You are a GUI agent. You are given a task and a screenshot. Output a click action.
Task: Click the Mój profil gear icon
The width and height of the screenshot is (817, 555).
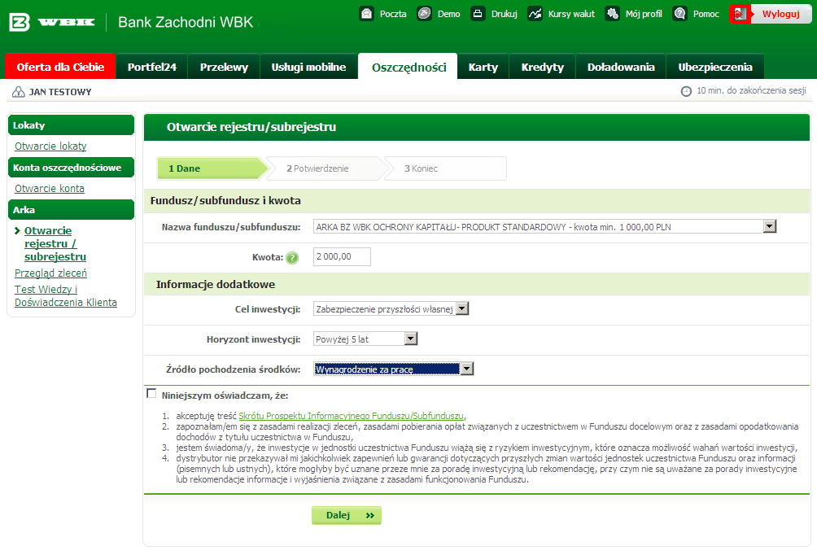(x=612, y=14)
